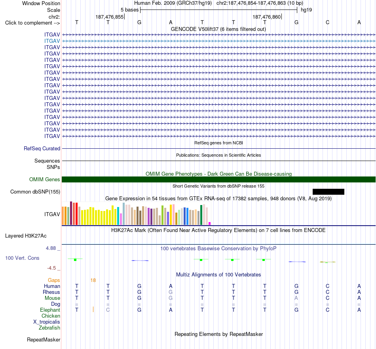This screenshot has width=376, height=349.
Task: Click the GENCODE V50lift37 track title
Action: 218,29
